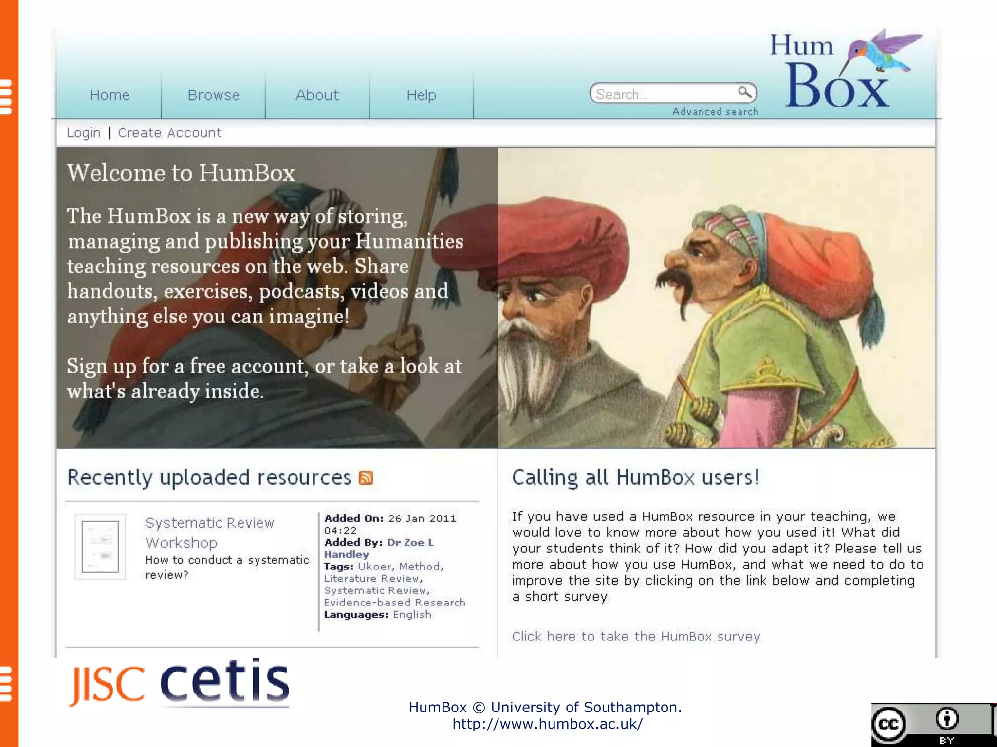Open the Systematic Review Workshop resource title
Screen dimensions: 997x747
click(210, 533)
